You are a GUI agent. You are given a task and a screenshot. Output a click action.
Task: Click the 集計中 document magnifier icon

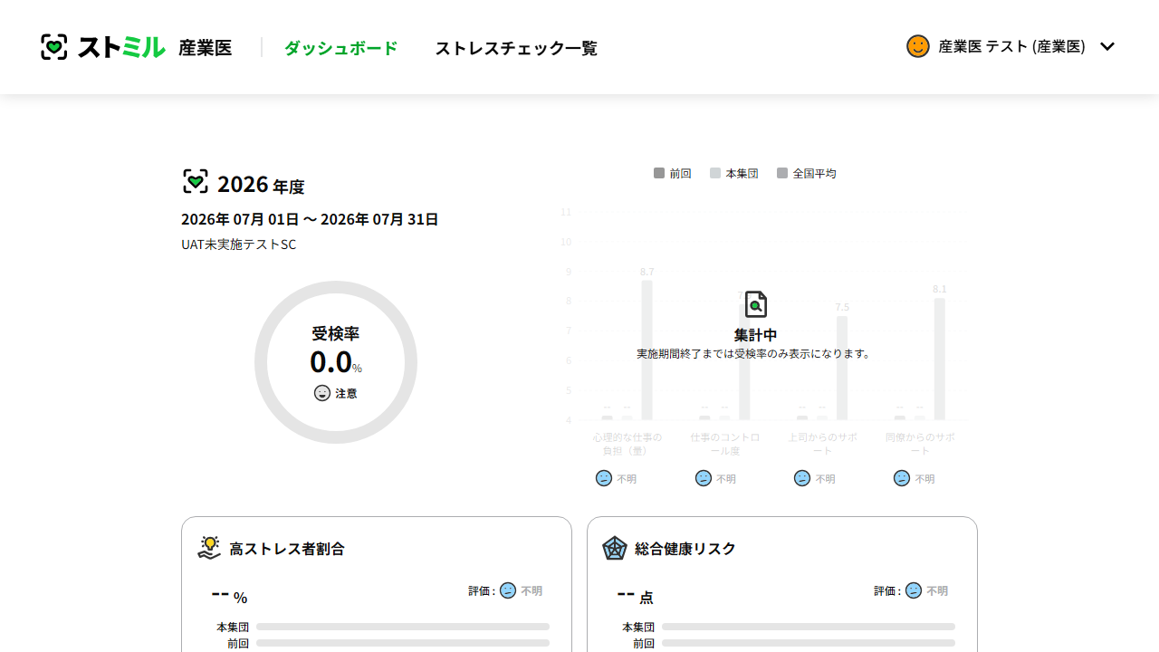755,302
